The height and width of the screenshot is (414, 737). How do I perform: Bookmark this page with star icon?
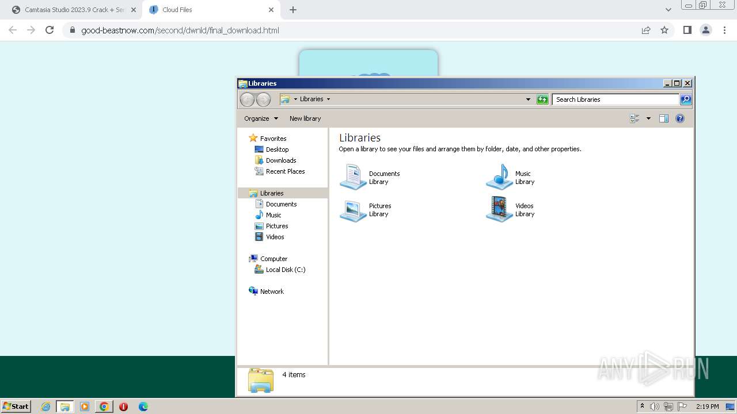pyautogui.click(x=664, y=30)
